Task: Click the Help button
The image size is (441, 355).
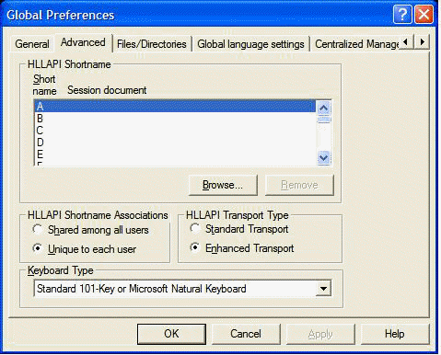Action: (395, 334)
